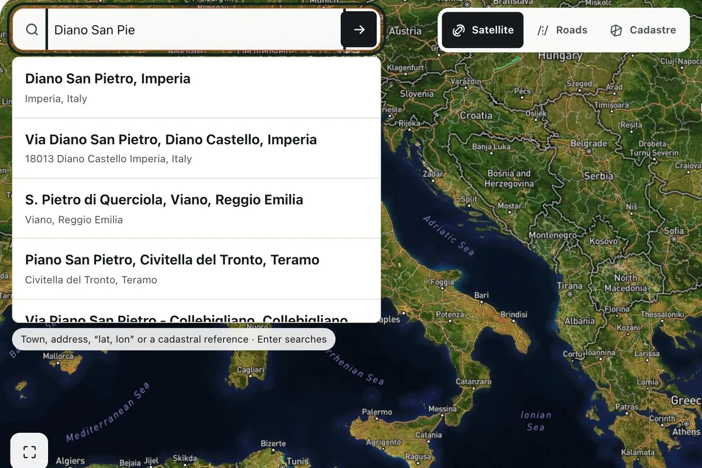Click the 'Viano, Reggio Emilia' subtitle
This screenshot has width=702, height=468.
tap(74, 220)
